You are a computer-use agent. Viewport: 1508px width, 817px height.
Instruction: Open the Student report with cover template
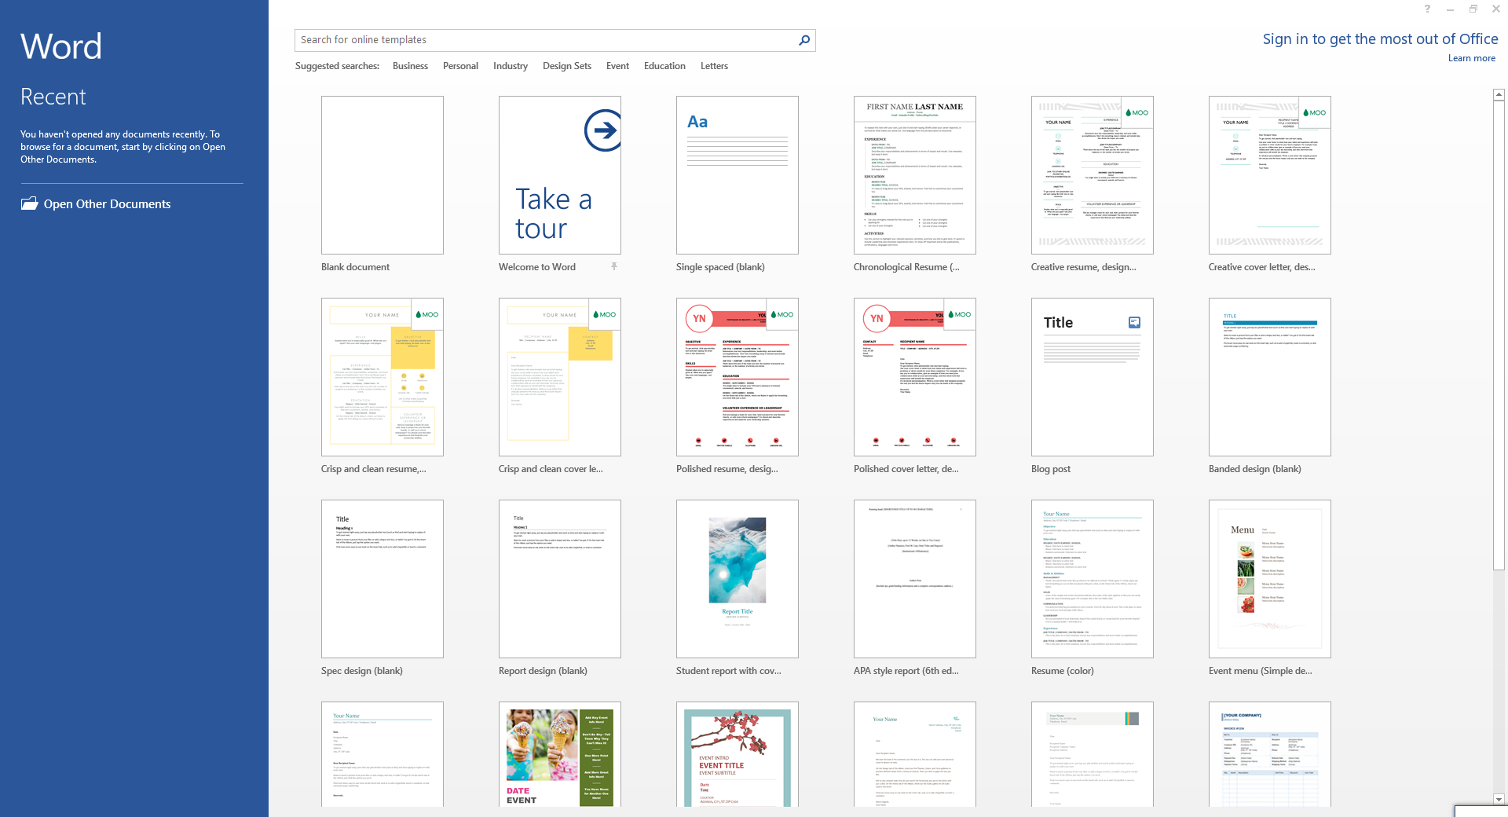pos(737,579)
